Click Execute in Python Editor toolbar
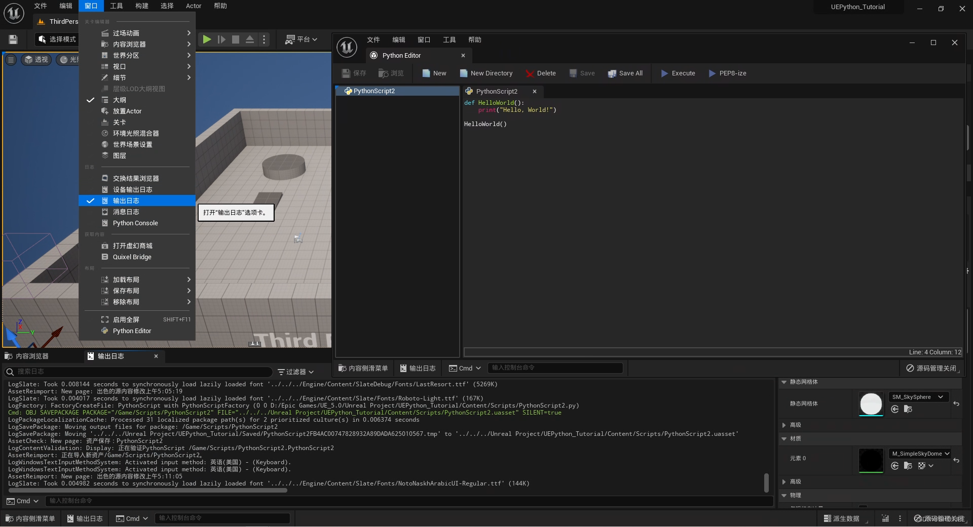This screenshot has height=527, width=973. click(678, 73)
